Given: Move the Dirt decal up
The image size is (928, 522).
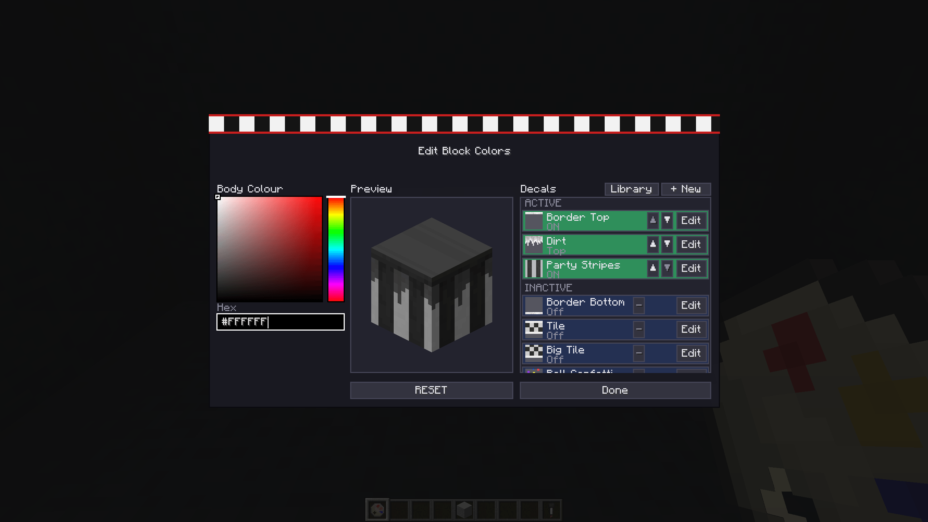Looking at the screenshot, I should tap(653, 244).
